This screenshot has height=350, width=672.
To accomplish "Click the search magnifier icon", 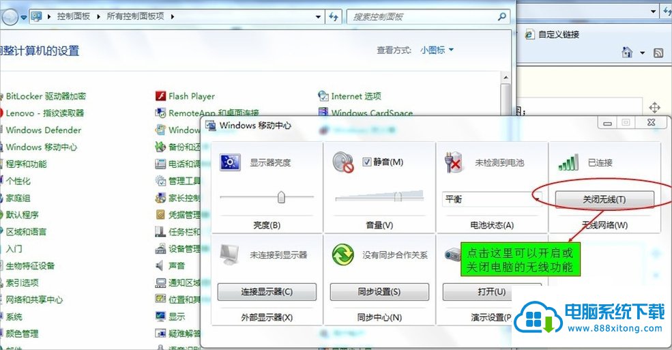I will [502, 16].
